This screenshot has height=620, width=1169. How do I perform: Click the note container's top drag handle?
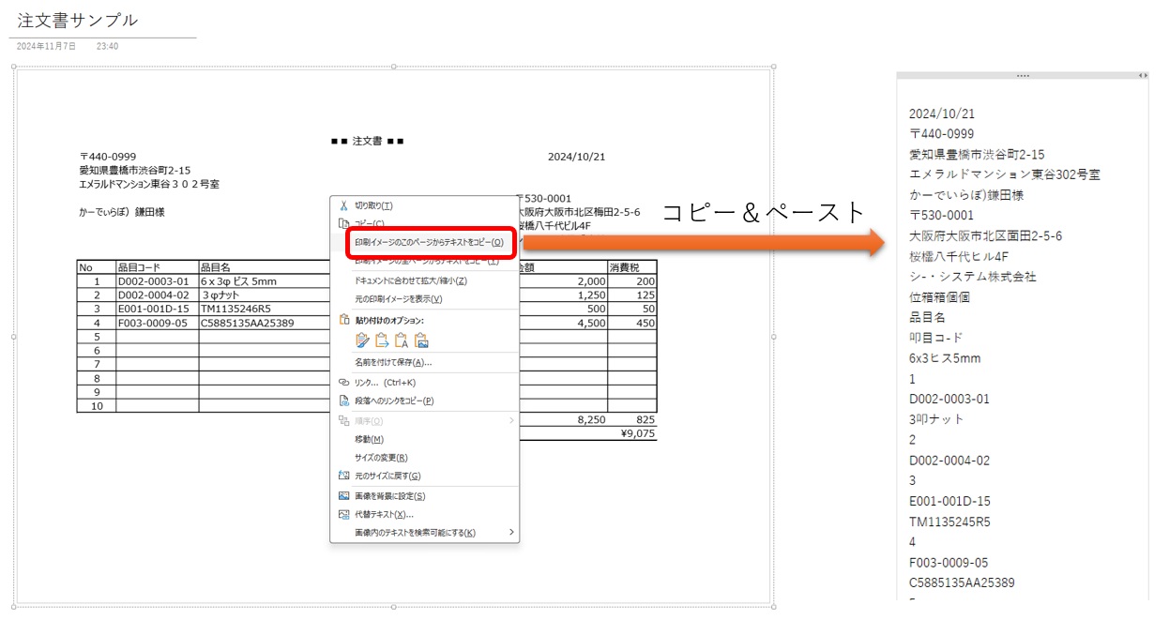1023,75
